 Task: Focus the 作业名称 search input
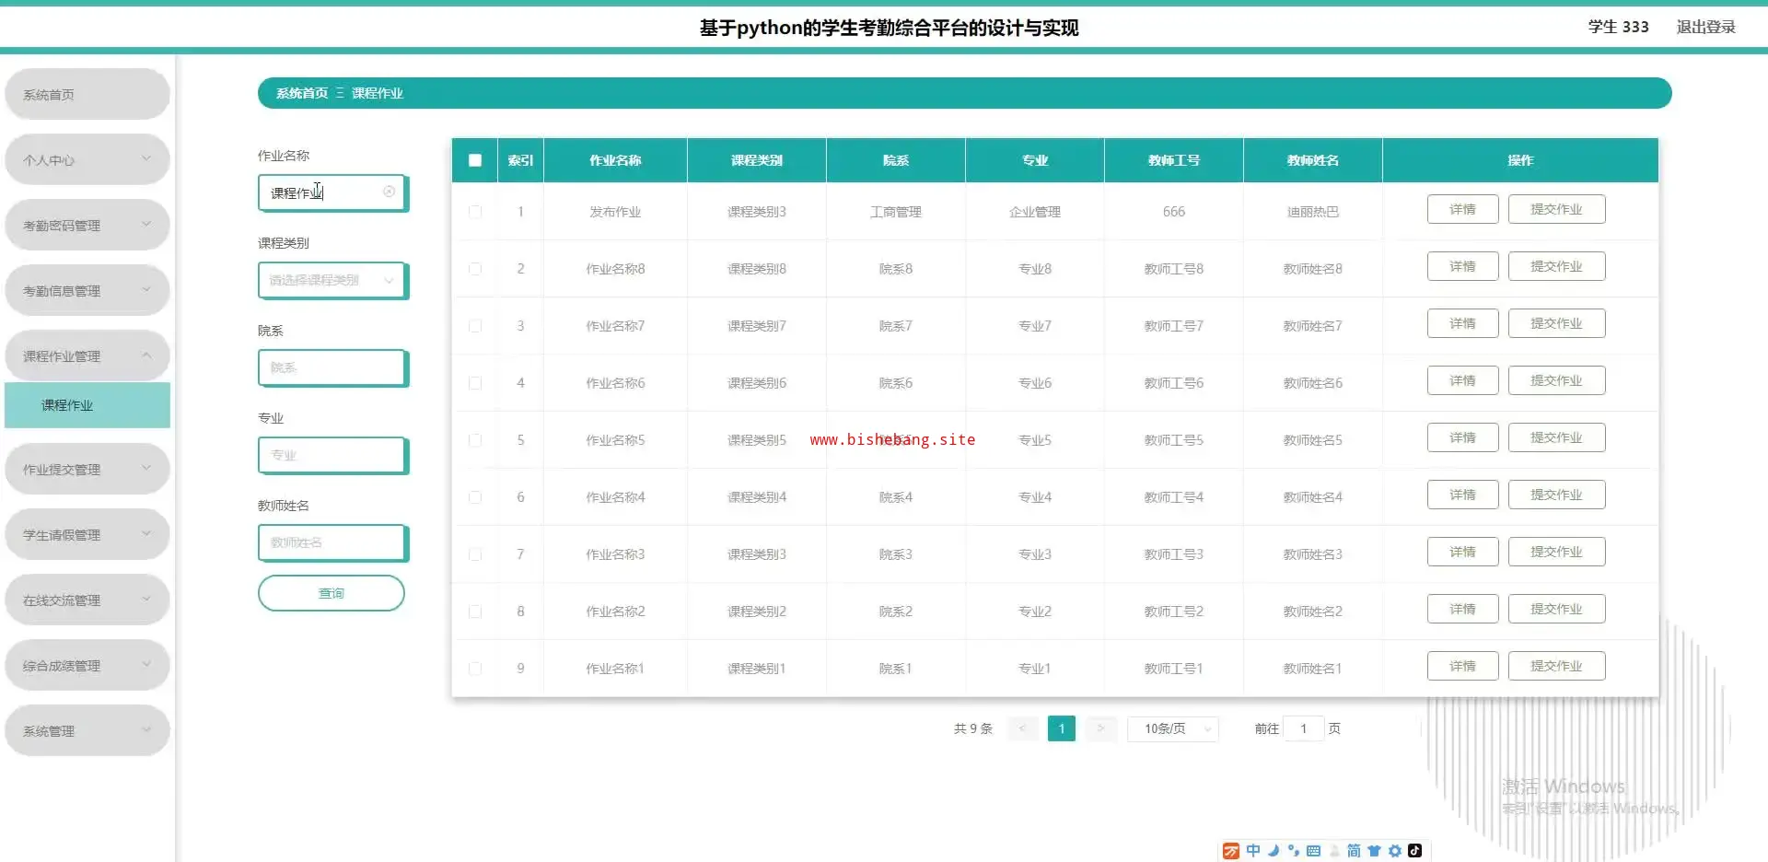point(332,192)
